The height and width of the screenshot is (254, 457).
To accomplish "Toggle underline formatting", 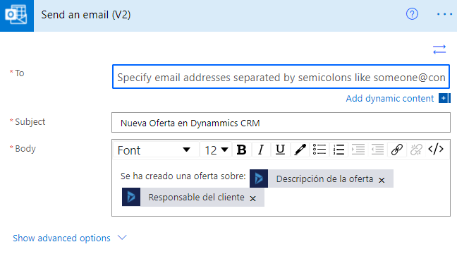I will click(x=280, y=150).
